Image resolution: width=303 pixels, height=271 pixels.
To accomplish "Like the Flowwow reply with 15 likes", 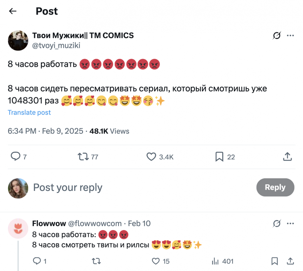I will (x=156, y=261).
